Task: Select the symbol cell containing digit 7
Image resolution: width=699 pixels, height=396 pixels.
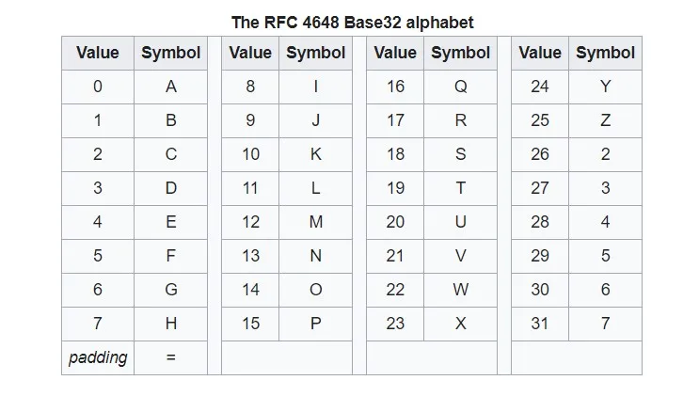Action: [x=605, y=324]
